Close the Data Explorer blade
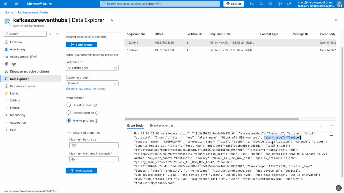Screen dimensions: 344x193 (x=336, y=20)
